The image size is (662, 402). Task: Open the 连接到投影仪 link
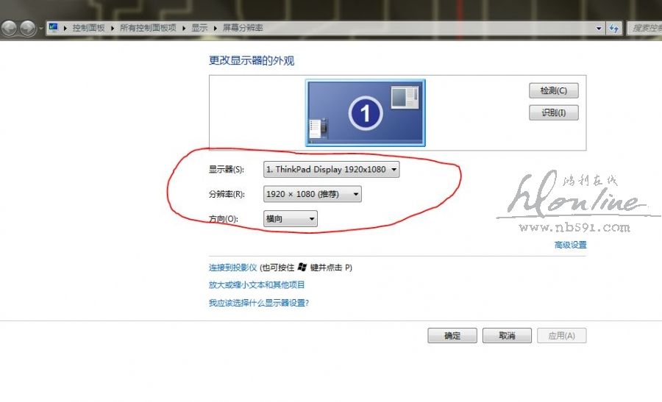click(232, 268)
